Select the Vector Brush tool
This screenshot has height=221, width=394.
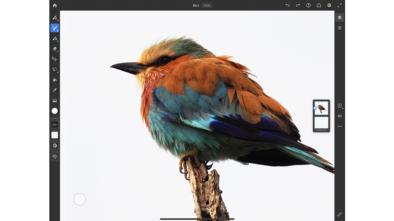click(55, 38)
